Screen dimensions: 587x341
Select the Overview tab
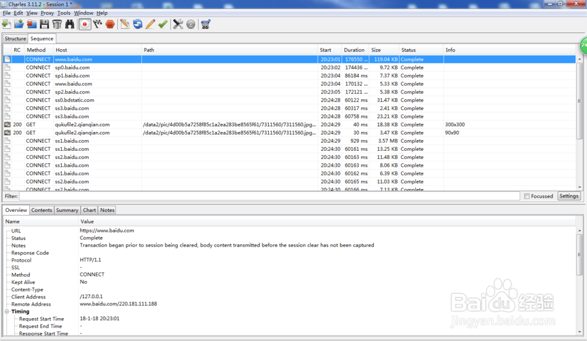[x=16, y=210]
